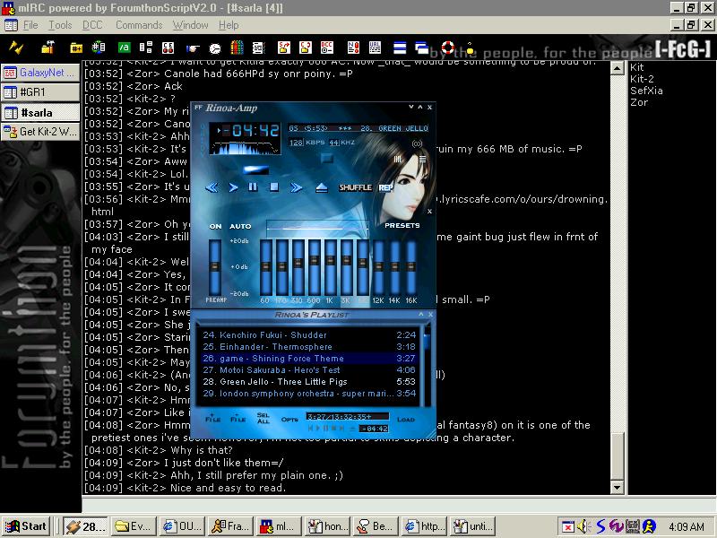
Task: Select Zor in the nickname list
Action: click(x=639, y=102)
